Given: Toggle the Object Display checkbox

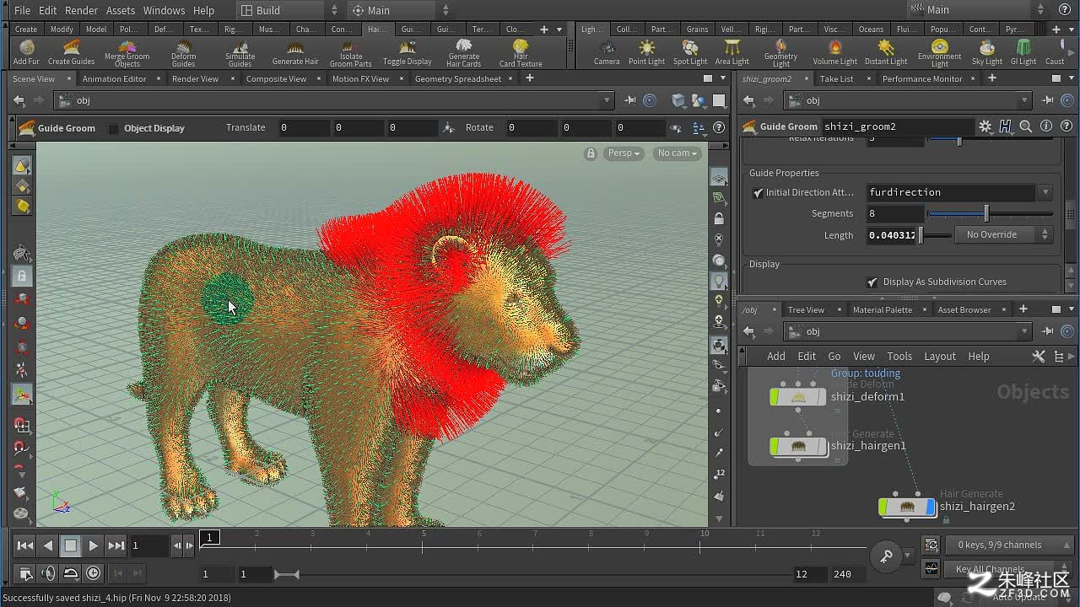Looking at the screenshot, I should click(114, 129).
